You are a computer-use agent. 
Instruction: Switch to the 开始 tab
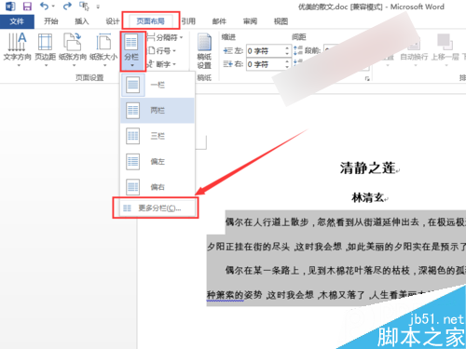pos(51,21)
